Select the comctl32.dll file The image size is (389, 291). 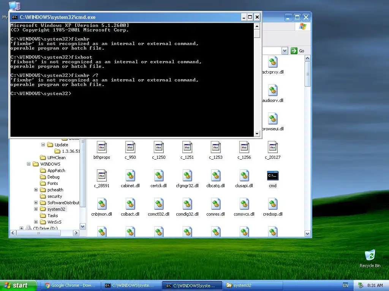click(159, 207)
